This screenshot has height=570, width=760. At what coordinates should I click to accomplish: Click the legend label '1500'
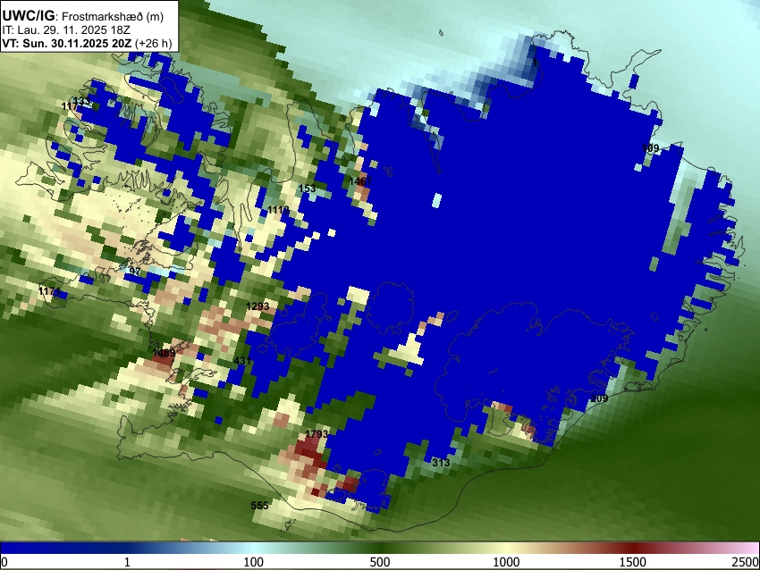pos(632,562)
